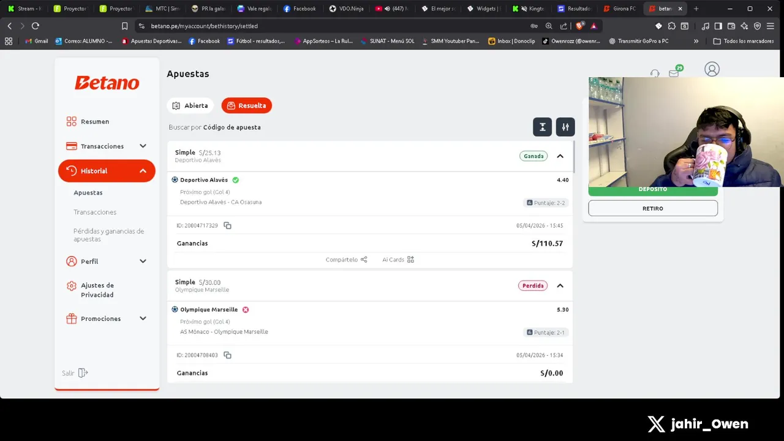The image size is (784, 441).
Task: Open the Brave Wallet toolbar icon
Action: pos(731,26)
